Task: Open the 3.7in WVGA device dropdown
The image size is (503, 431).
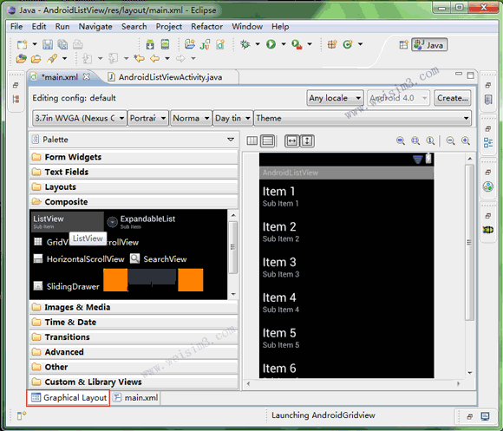Action: pos(79,118)
